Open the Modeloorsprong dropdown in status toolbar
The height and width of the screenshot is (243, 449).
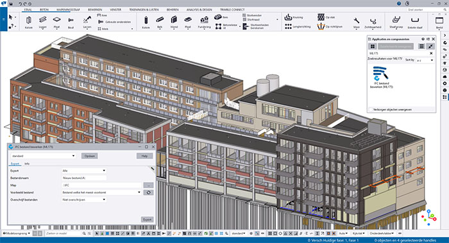(16, 233)
